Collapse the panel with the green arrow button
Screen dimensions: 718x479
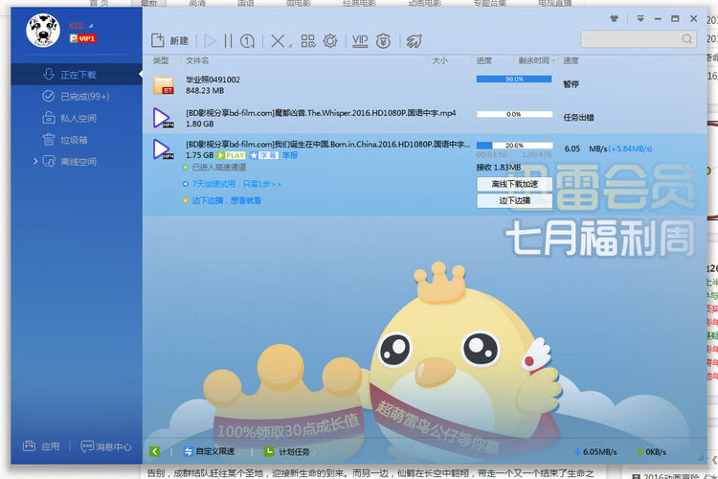155,451
